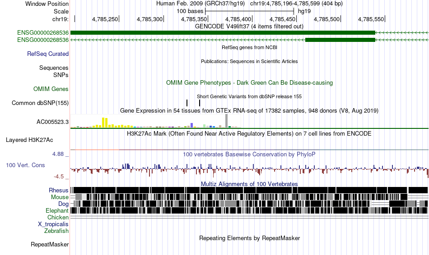Click the Mouse alignment row label
Image resolution: width=429 pixels, height=255 pixels.
click(x=60, y=197)
